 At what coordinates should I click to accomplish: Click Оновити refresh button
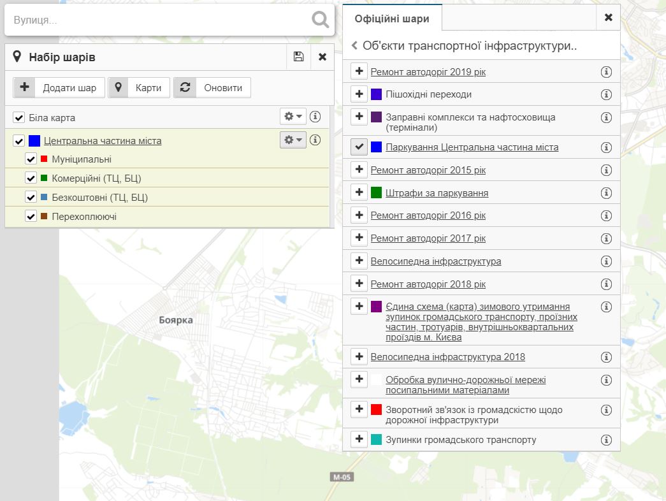[x=212, y=87]
